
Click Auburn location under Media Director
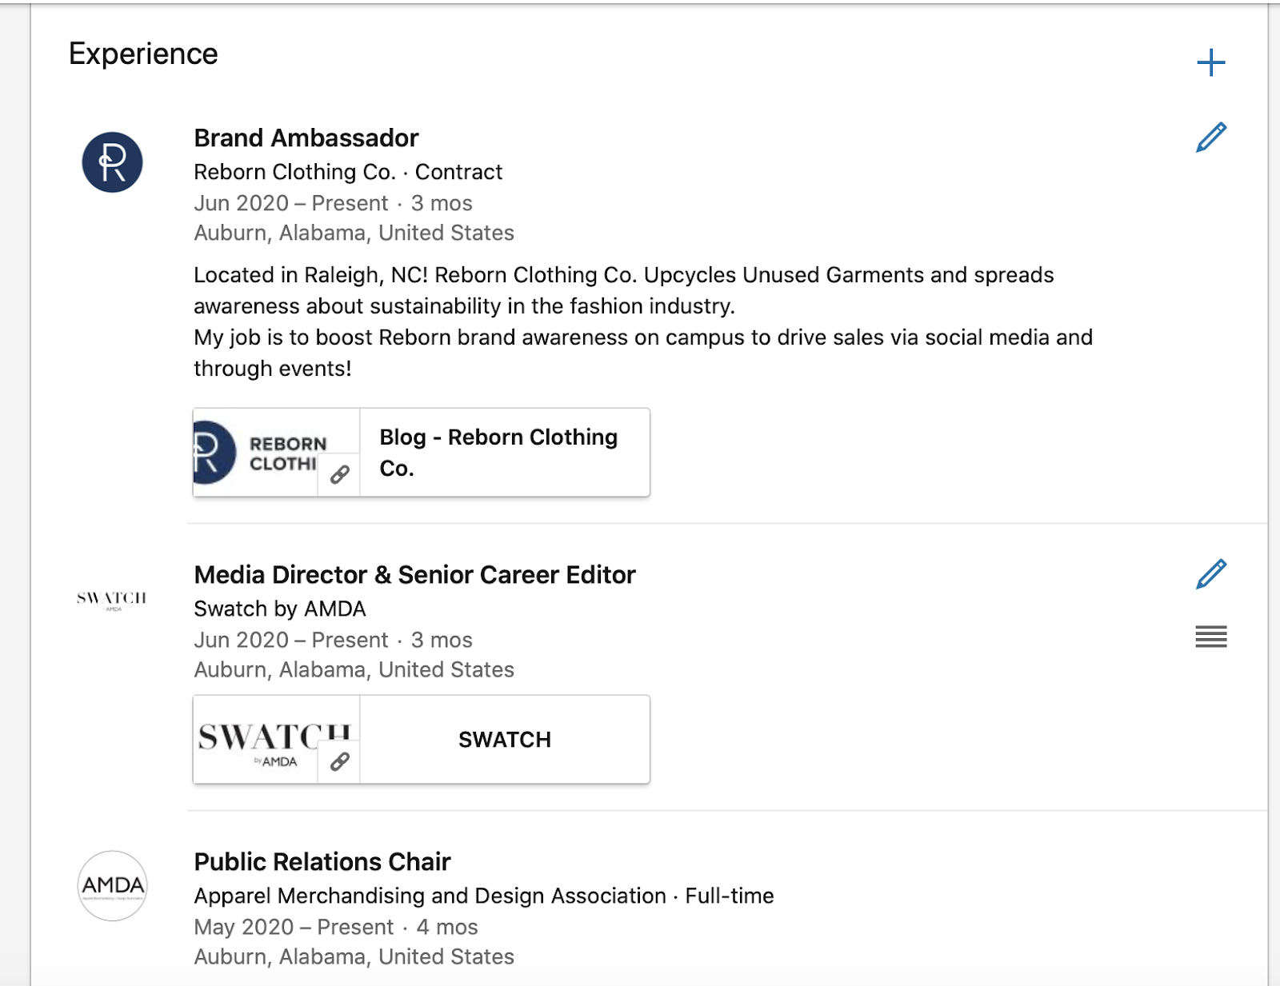(354, 669)
